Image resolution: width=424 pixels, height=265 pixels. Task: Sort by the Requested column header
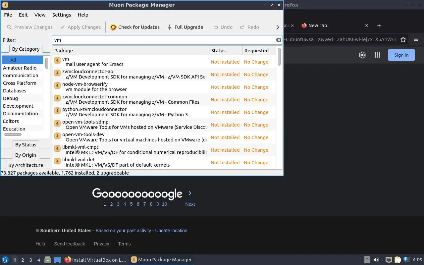(x=259, y=51)
